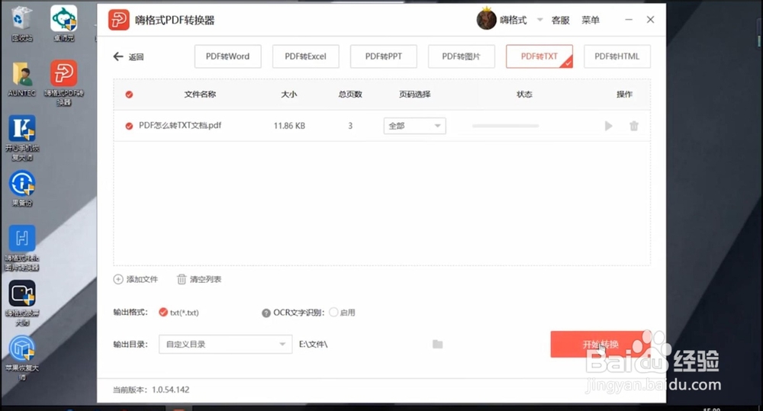The height and width of the screenshot is (411, 763).
Task: Open the monkey mascot desktop icon
Action: pos(64,24)
